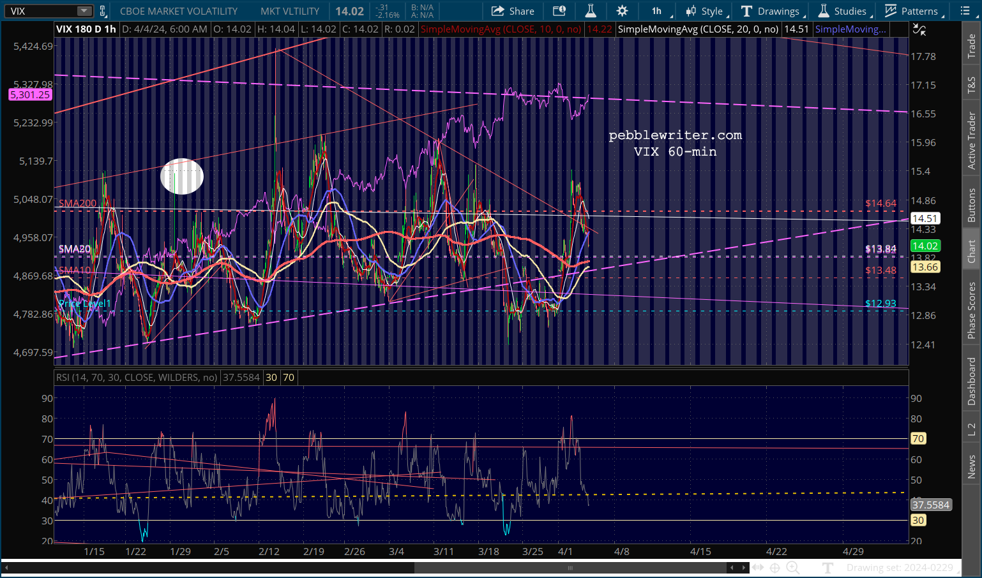Viewport: 982px width, 578px height.
Task: Click the horizontal chart scrollbar thumb
Action: pyautogui.click(x=570, y=567)
